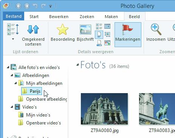Select the Openbare afbeeldingen folder
This screenshot has width=175, height=138.
tap(43, 99)
